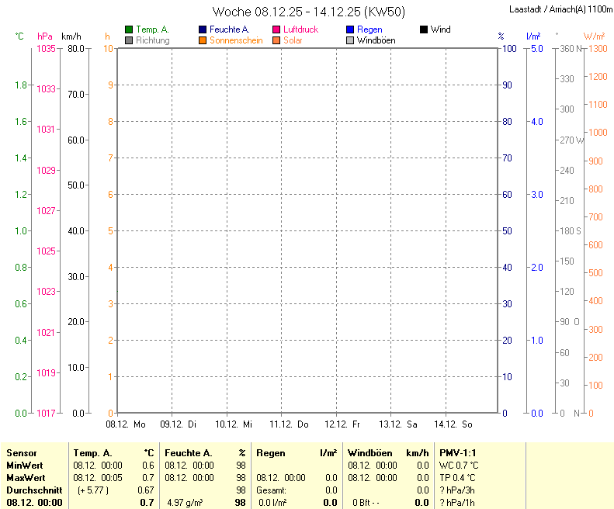Viewport: 614px width, 509px height.
Task: Select the 08.12. Mo date label
Action: tap(126, 424)
